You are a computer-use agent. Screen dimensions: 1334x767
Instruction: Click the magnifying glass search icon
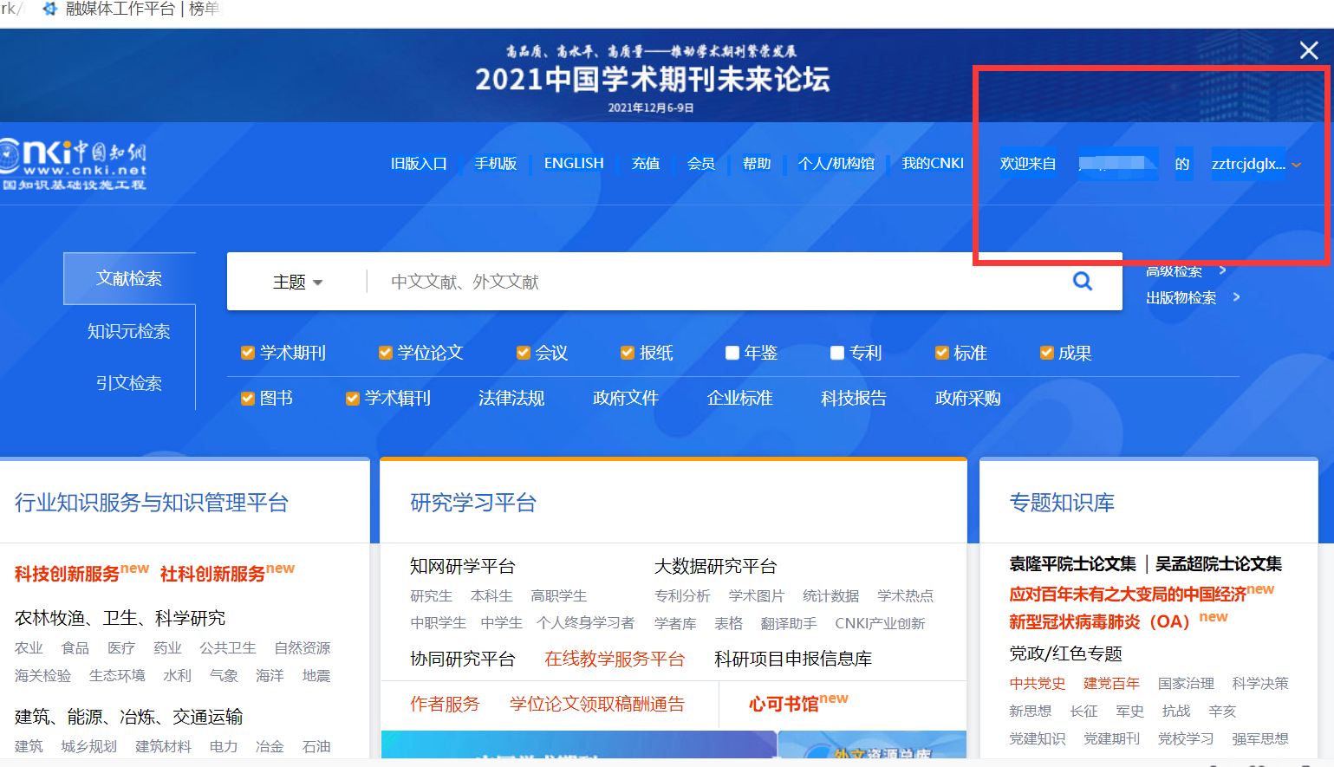tap(1082, 281)
